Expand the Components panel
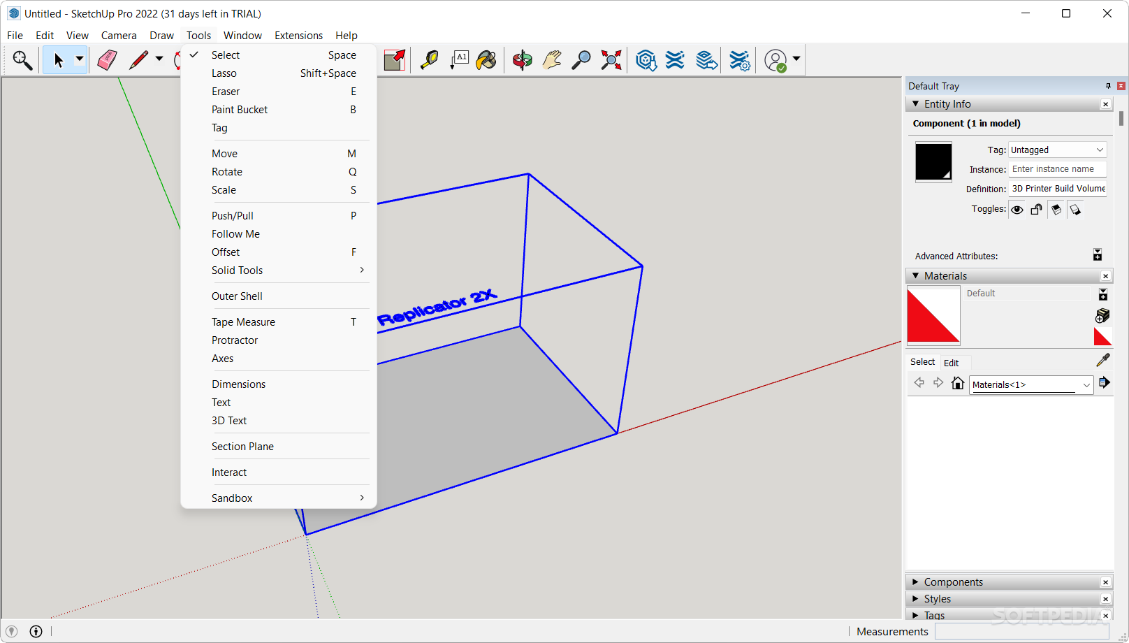Viewport: 1129px width, 643px height. pyautogui.click(x=916, y=581)
